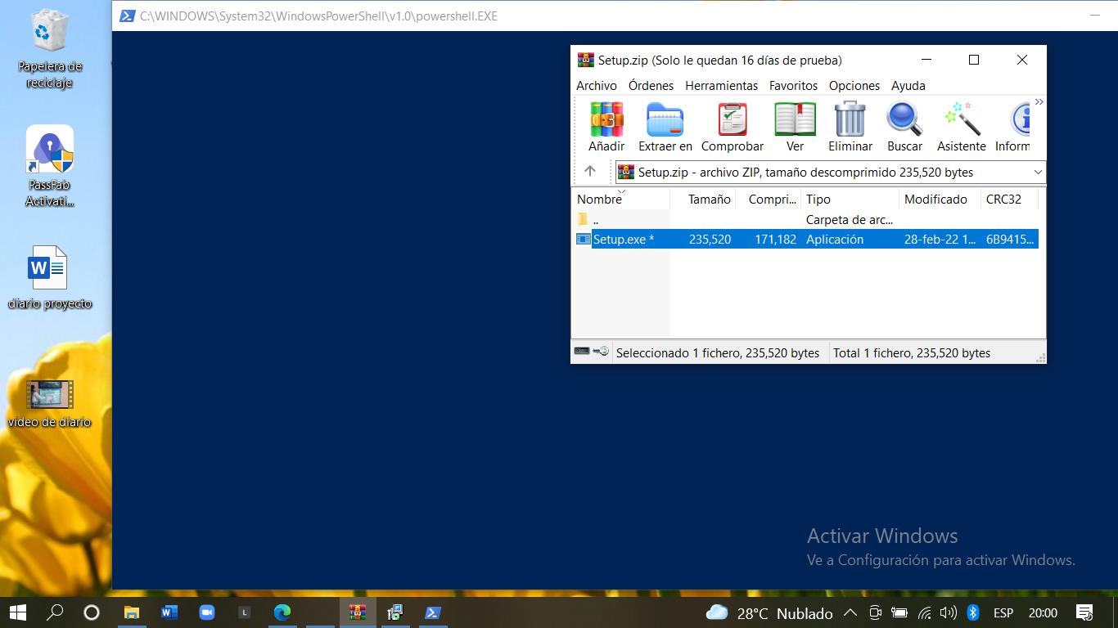Sort files by Tamaño column
This screenshot has height=628, width=1118.
709,200
